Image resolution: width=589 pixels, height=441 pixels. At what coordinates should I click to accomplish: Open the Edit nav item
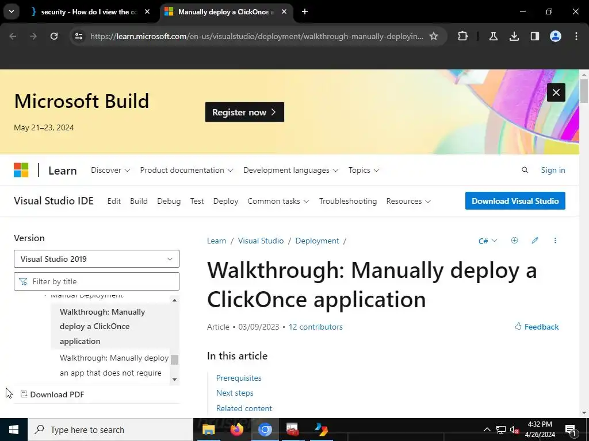(x=114, y=201)
